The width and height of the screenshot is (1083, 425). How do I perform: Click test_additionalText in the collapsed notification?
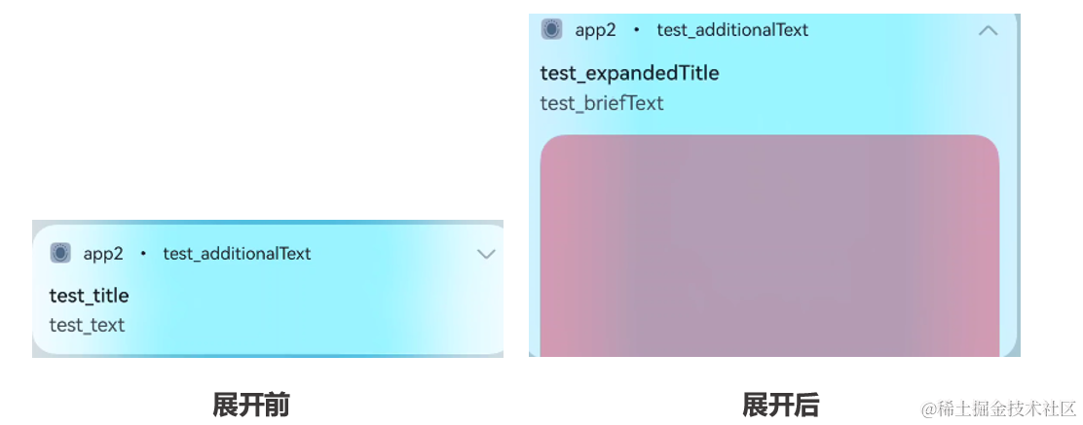click(x=237, y=254)
